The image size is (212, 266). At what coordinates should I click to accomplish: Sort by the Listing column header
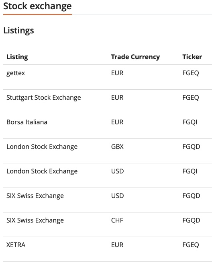[17, 57]
